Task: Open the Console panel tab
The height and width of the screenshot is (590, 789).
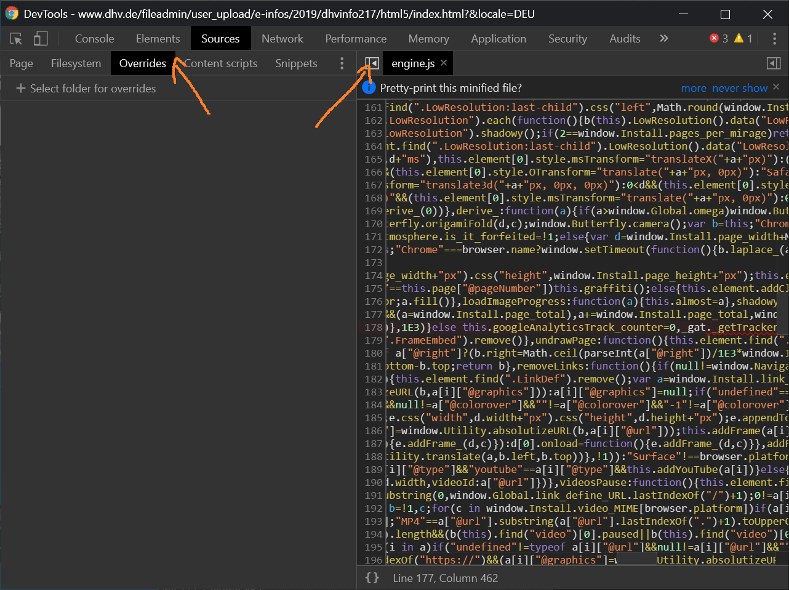Action: pyautogui.click(x=94, y=39)
